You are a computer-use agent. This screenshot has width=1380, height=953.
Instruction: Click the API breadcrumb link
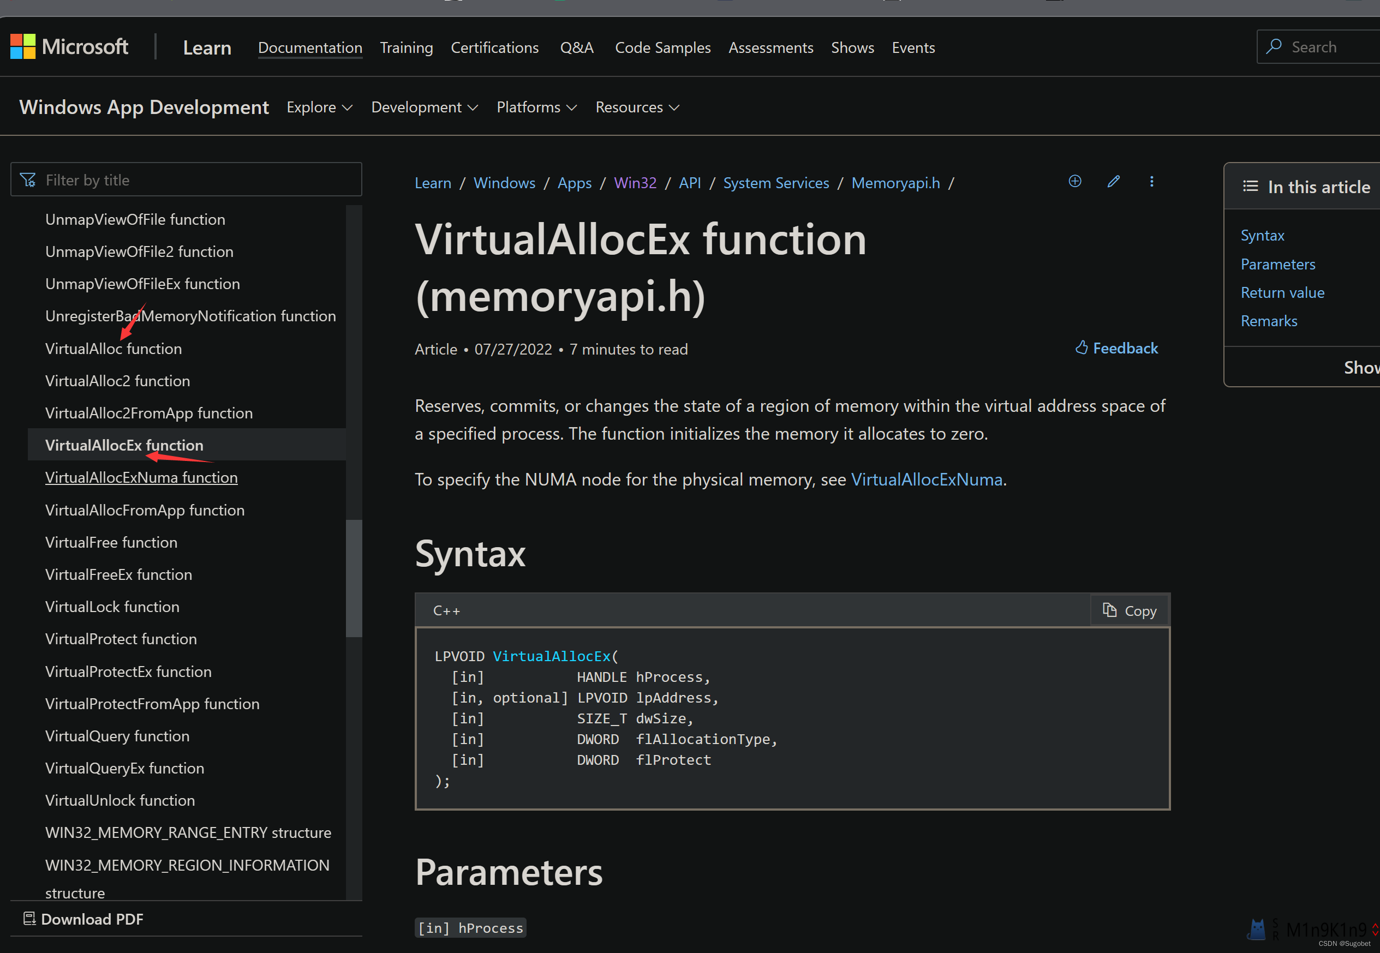(x=690, y=183)
